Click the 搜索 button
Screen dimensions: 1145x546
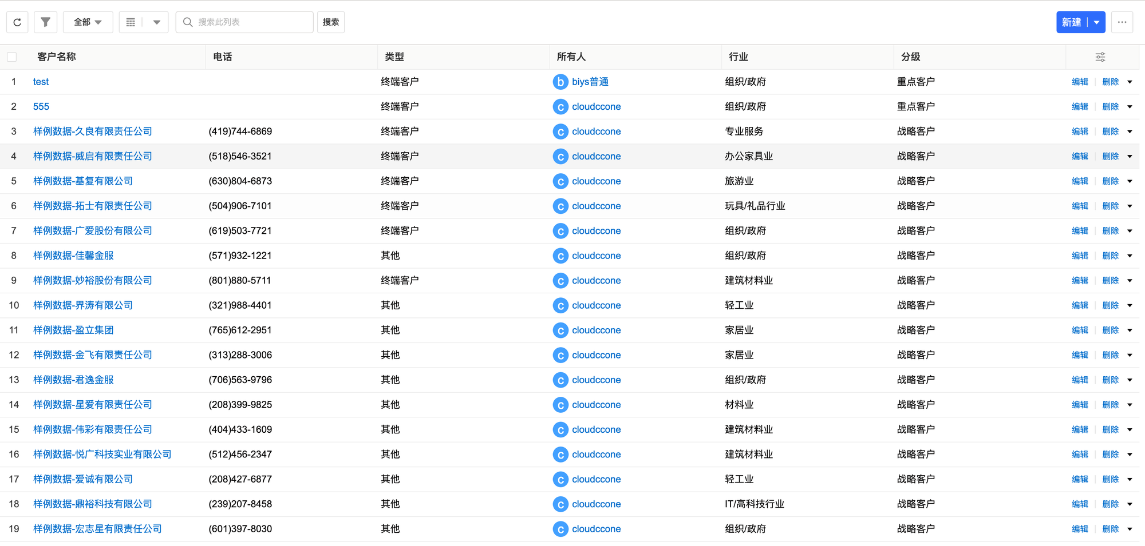[331, 22]
